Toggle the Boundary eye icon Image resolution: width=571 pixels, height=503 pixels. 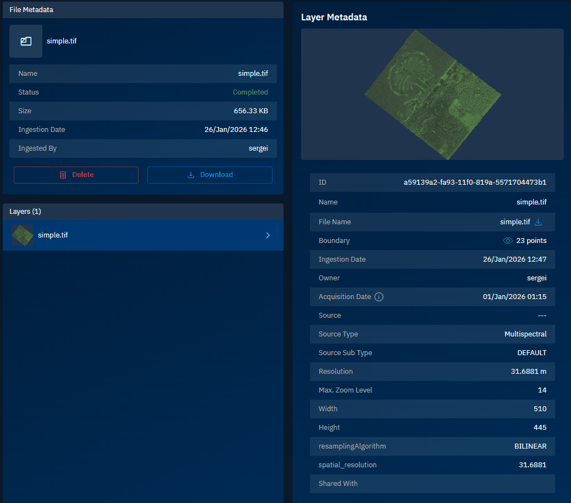click(508, 241)
